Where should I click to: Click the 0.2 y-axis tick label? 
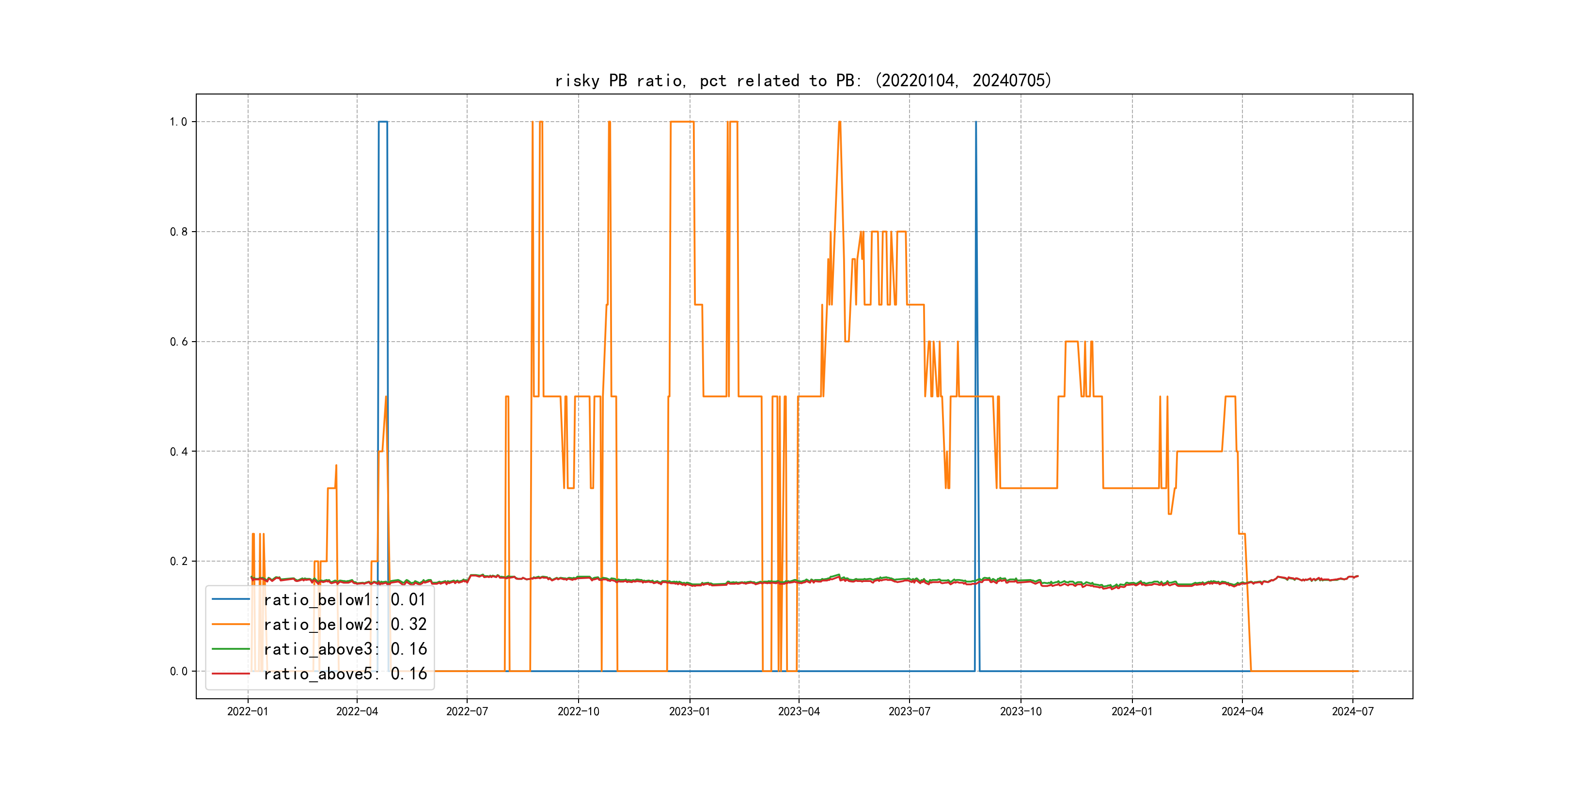(x=178, y=561)
